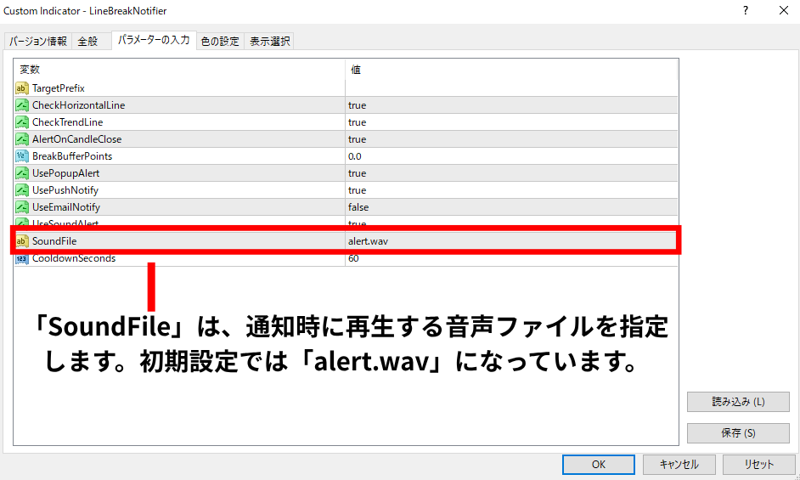Click the UsePopupAlert boolean icon
The height and width of the screenshot is (480, 800).
coord(22,173)
